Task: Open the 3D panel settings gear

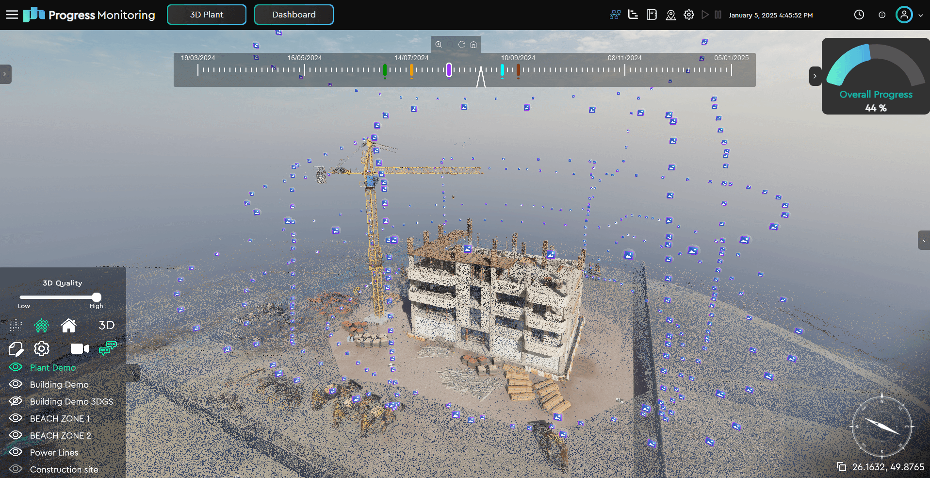Action: tap(42, 348)
